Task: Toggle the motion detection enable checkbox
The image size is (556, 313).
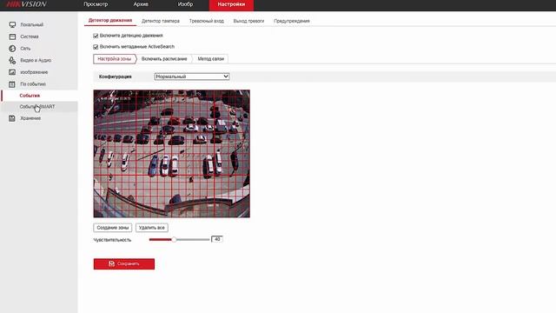Action: (96, 36)
